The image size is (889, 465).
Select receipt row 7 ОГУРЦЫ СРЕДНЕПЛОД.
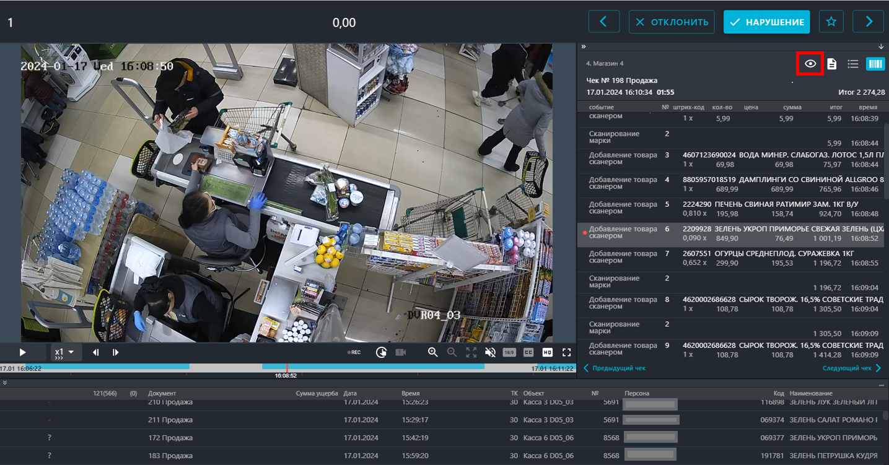coord(731,258)
